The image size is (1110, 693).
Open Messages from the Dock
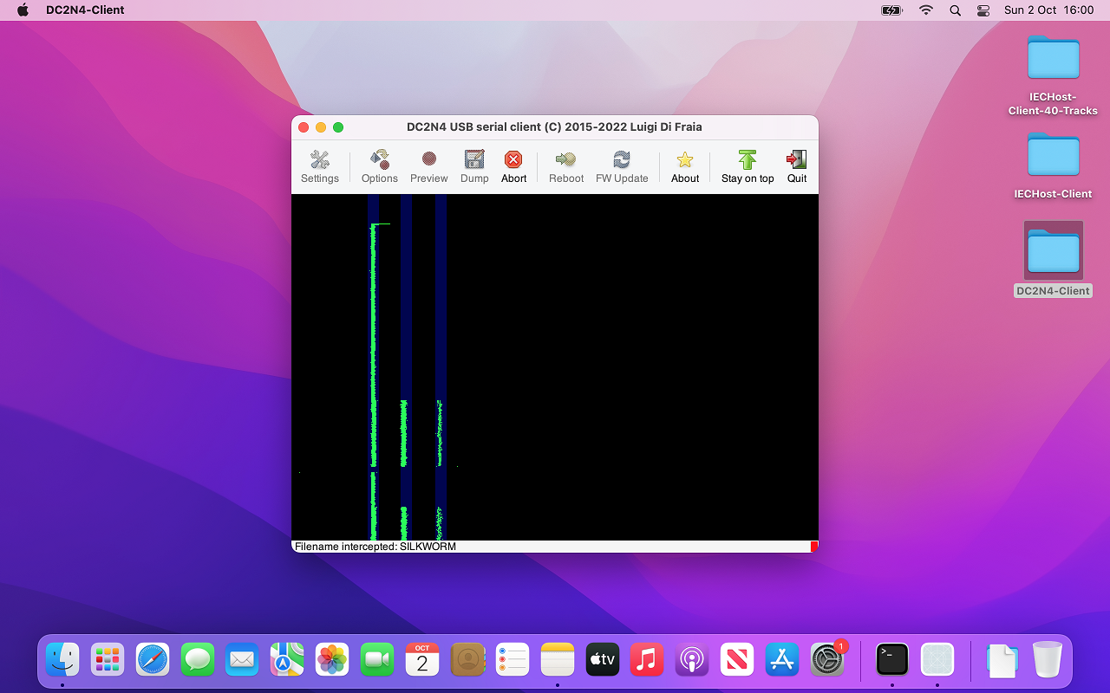(x=198, y=660)
